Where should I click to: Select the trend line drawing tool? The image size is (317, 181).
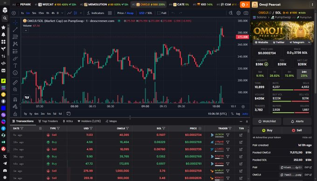point(15,29)
